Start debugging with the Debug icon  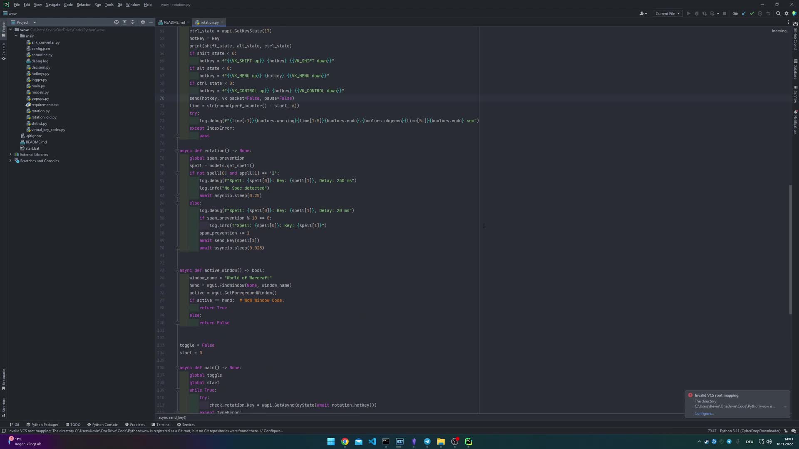coord(697,13)
